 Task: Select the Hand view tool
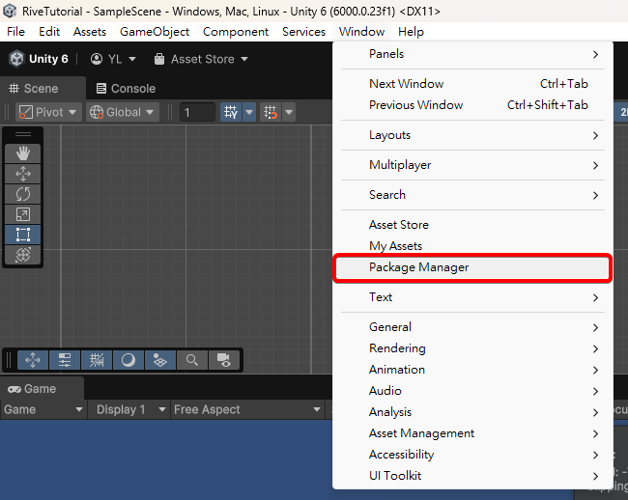(x=23, y=153)
